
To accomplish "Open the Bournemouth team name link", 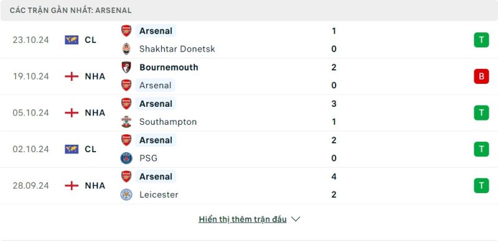I will [x=169, y=67].
